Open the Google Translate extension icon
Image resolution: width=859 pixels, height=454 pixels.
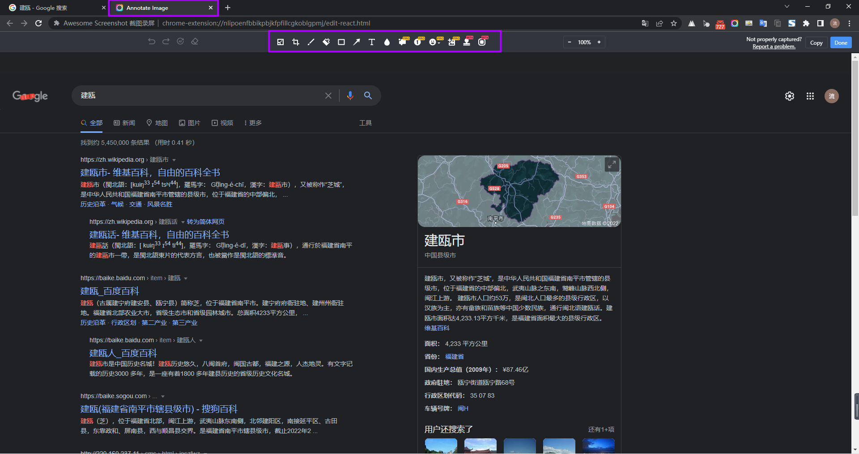(x=763, y=23)
